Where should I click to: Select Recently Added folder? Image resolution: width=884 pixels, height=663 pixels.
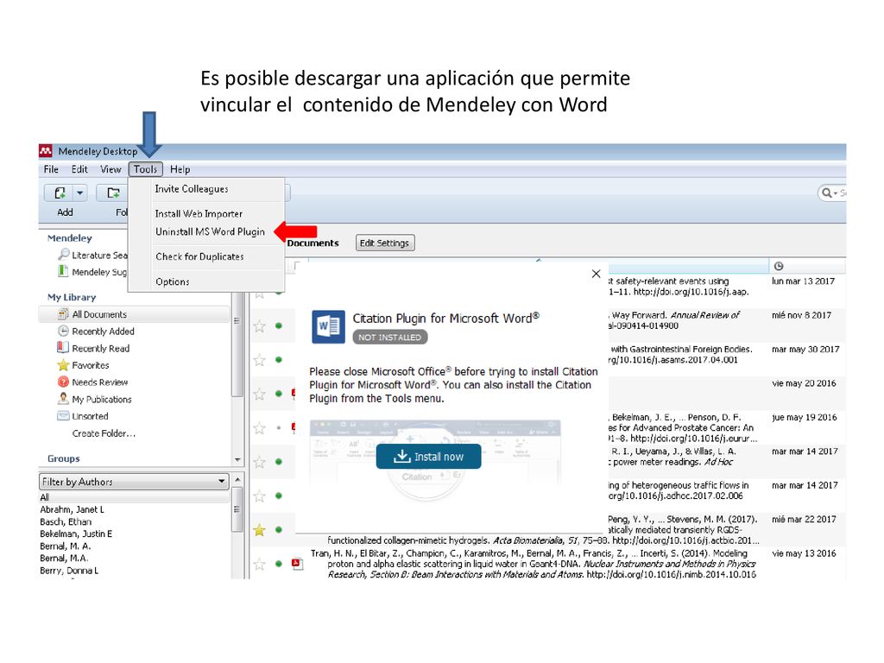[103, 331]
